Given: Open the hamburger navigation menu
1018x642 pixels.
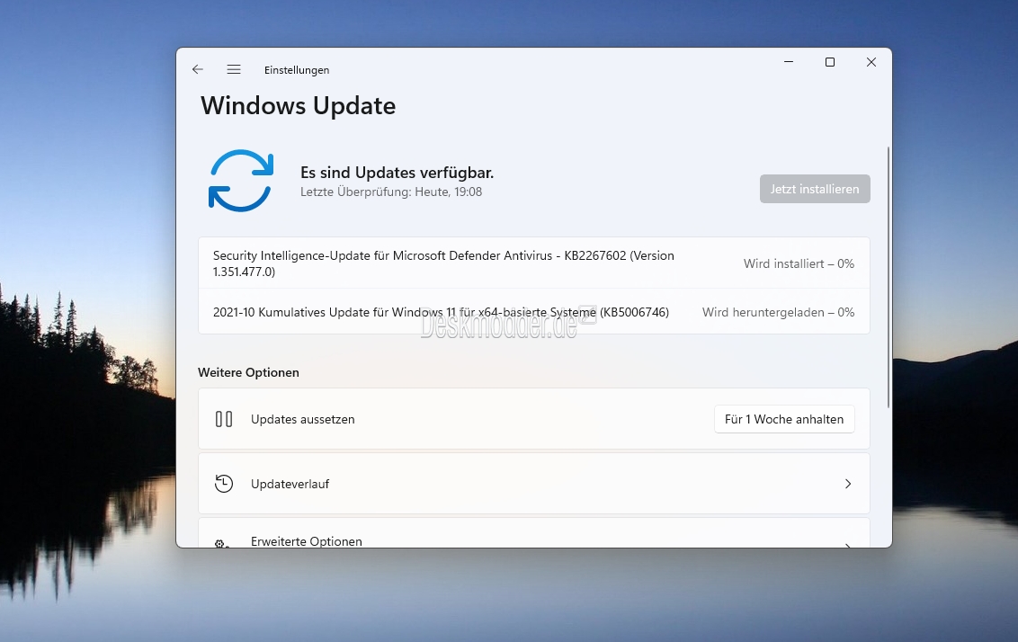Looking at the screenshot, I should point(234,69).
